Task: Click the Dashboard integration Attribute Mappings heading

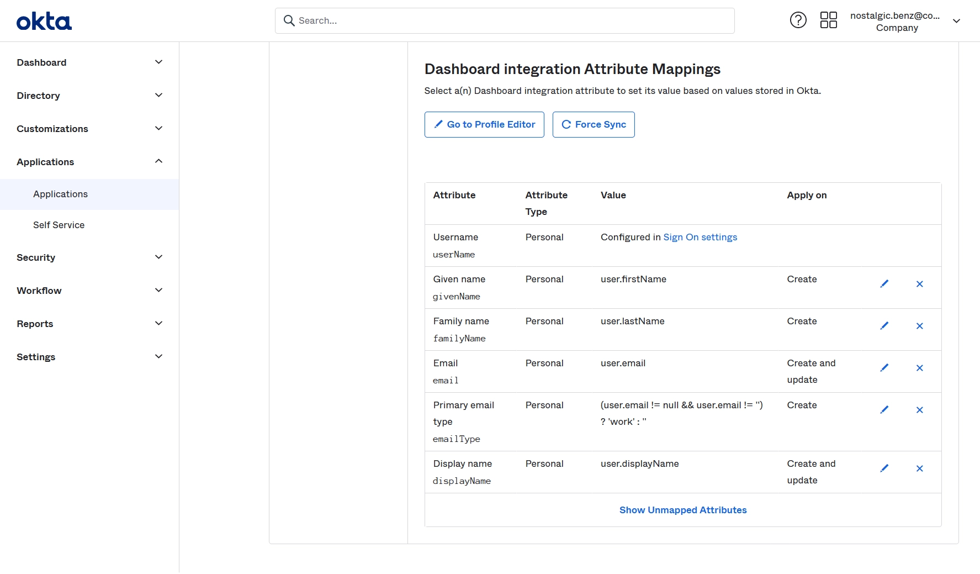Action: 572,69
